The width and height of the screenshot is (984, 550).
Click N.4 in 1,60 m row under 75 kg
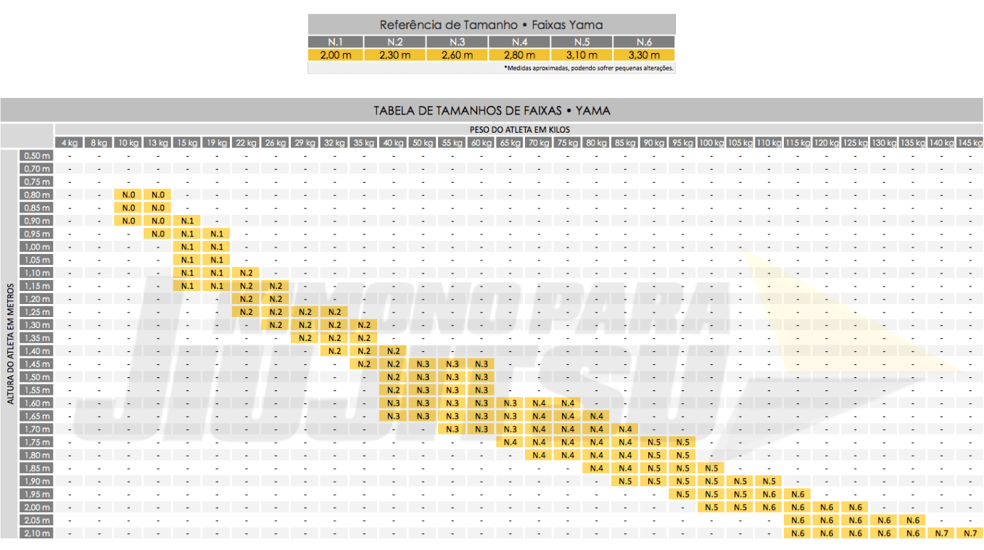568,403
